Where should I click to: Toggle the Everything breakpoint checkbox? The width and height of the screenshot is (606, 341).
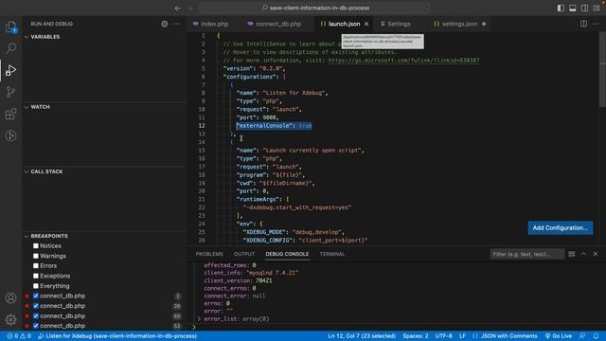pos(36,286)
